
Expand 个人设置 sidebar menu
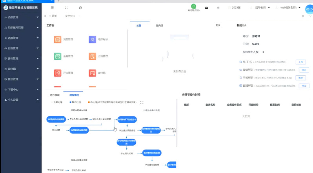[21, 100]
